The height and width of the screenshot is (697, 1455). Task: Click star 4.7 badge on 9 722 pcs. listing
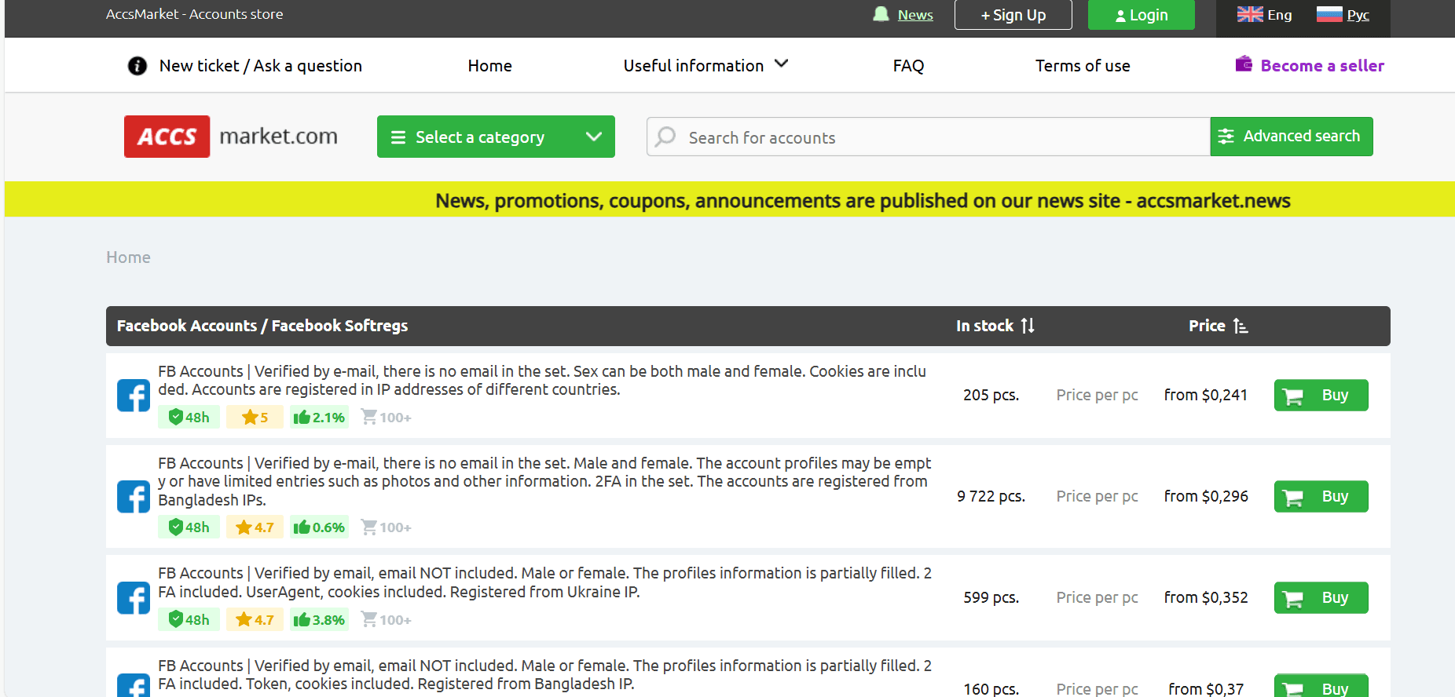point(255,527)
